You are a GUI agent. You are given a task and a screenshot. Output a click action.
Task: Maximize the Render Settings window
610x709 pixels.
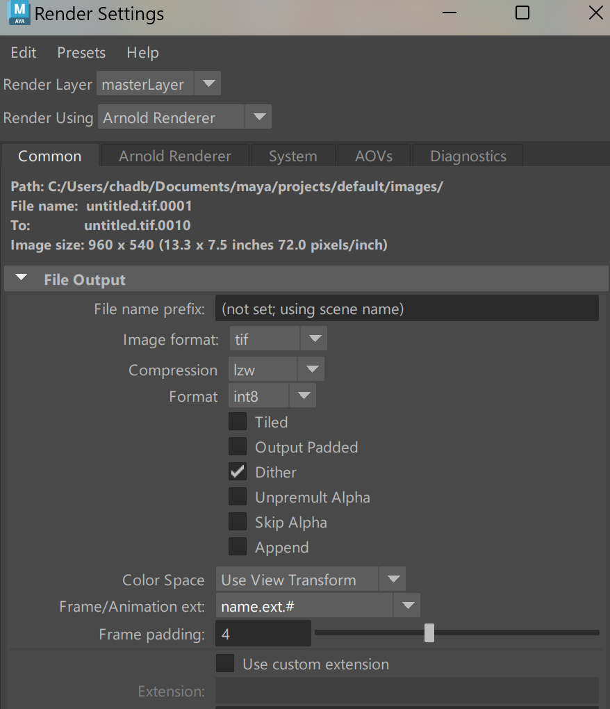coord(522,13)
